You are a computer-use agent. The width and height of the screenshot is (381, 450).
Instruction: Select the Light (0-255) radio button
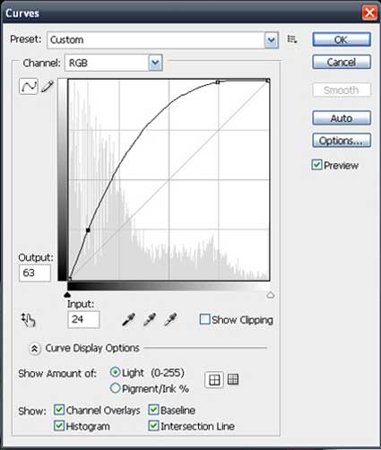pos(115,372)
